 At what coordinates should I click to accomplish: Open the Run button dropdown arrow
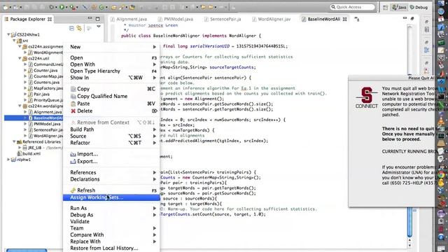66,8
